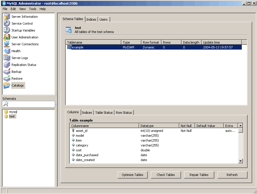Screen dimensions: 257x194
Task: Sort by the Data length column header
Action: (191, 42)
